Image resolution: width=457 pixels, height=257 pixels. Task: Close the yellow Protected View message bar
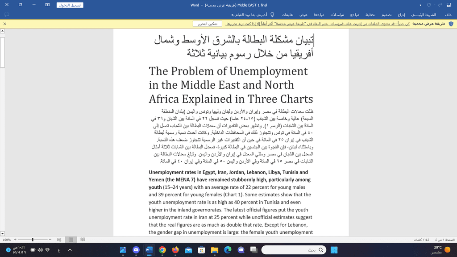pos(4,24)
